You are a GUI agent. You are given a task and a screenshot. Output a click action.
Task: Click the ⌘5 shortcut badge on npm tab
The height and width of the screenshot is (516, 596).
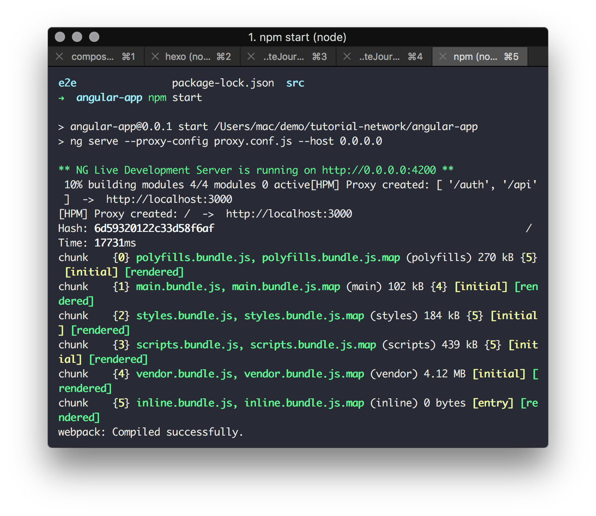click(512, 56)
